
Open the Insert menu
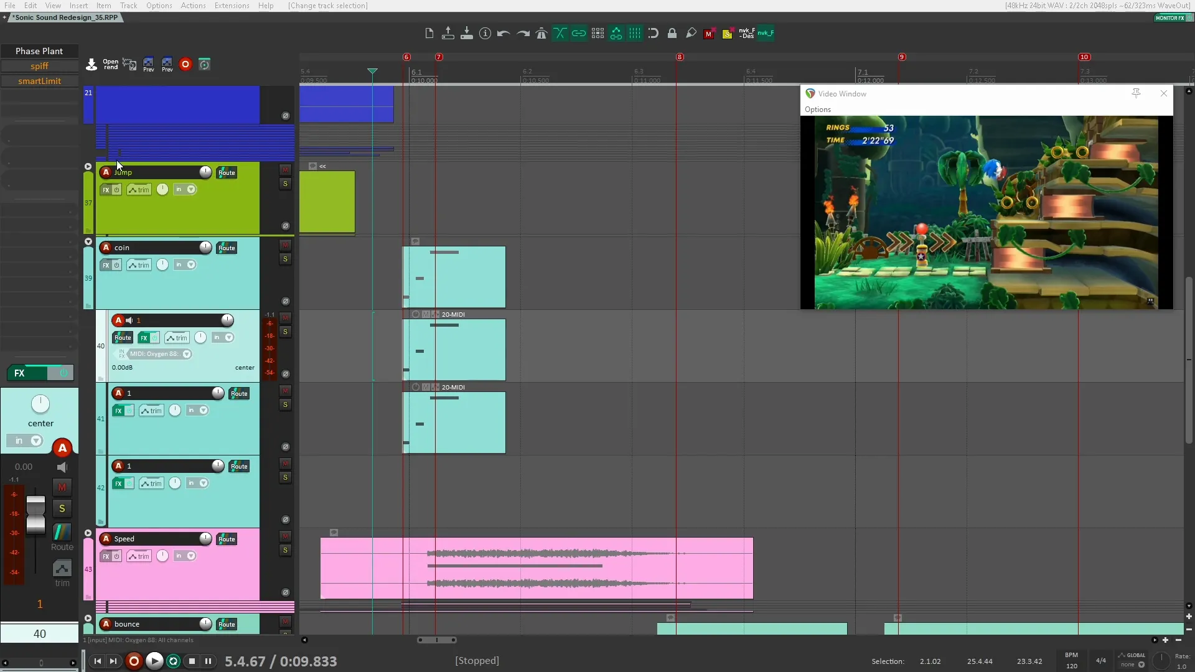(78, 6)
